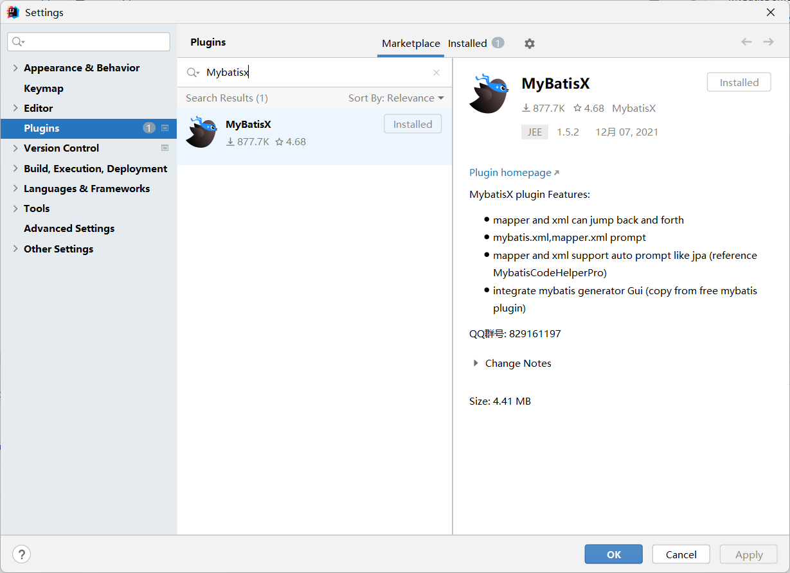The width and height of the screenshot is (790, 573).
Task: Click the Size: 4.41 MB text
Action: (500, 401)
